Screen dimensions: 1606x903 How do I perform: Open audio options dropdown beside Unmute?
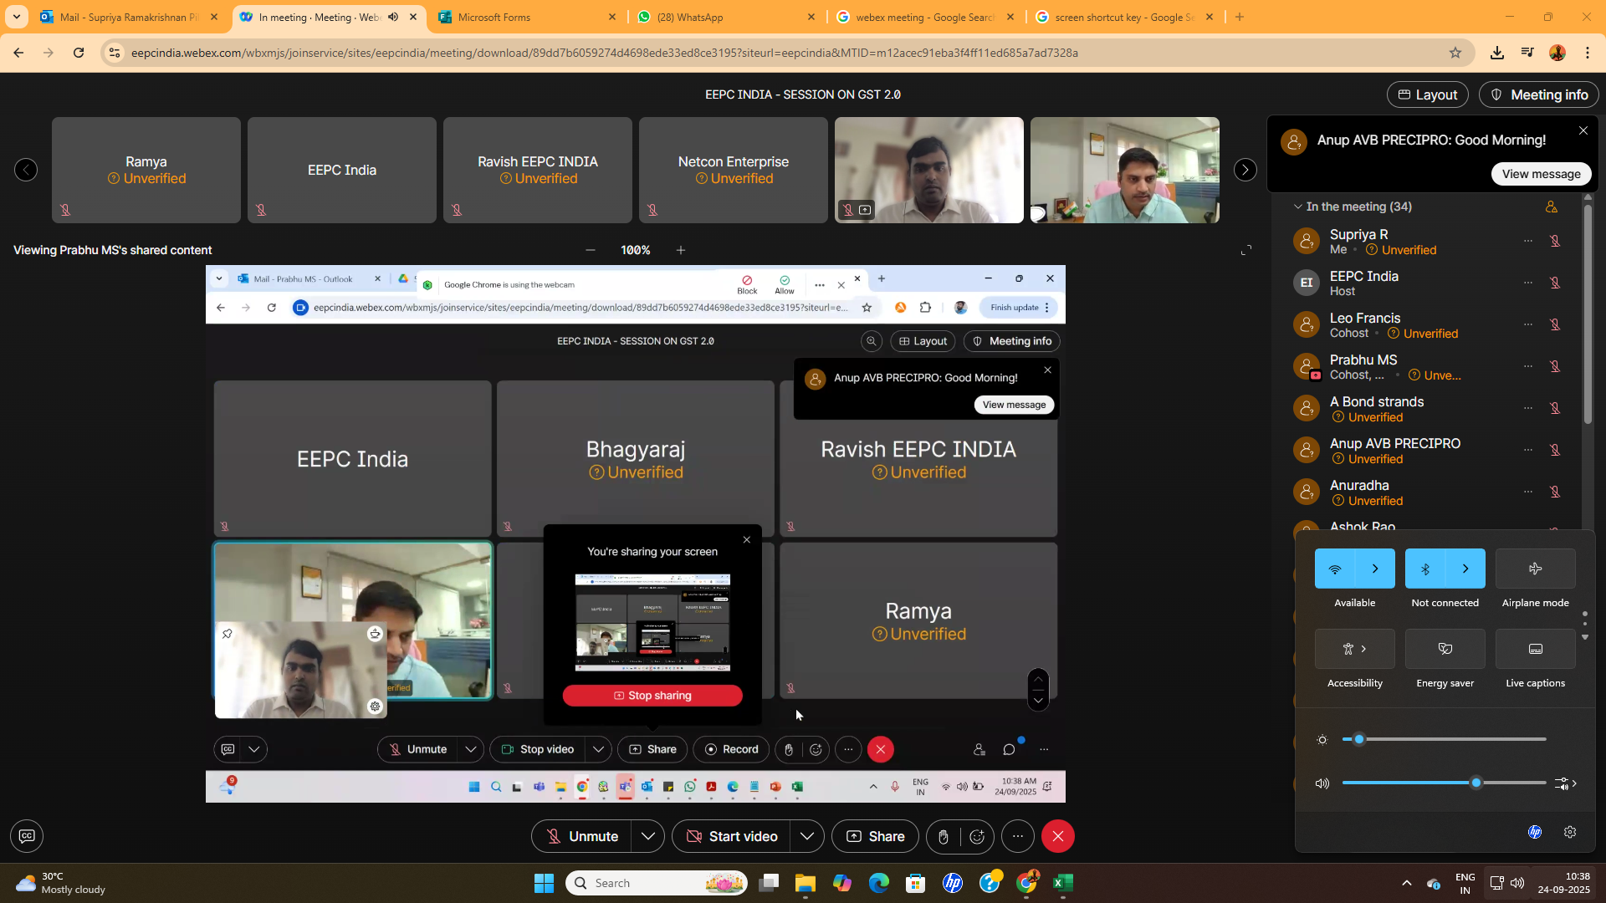pyautogui.click(x=648, y=837)
